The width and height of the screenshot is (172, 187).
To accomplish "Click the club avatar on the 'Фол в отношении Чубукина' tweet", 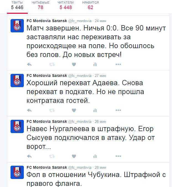I will click(x=17, y=172).
